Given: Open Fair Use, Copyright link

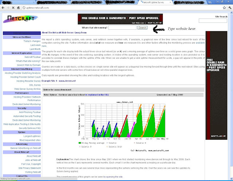Looking at the screenshot, I should click(31, 164).
